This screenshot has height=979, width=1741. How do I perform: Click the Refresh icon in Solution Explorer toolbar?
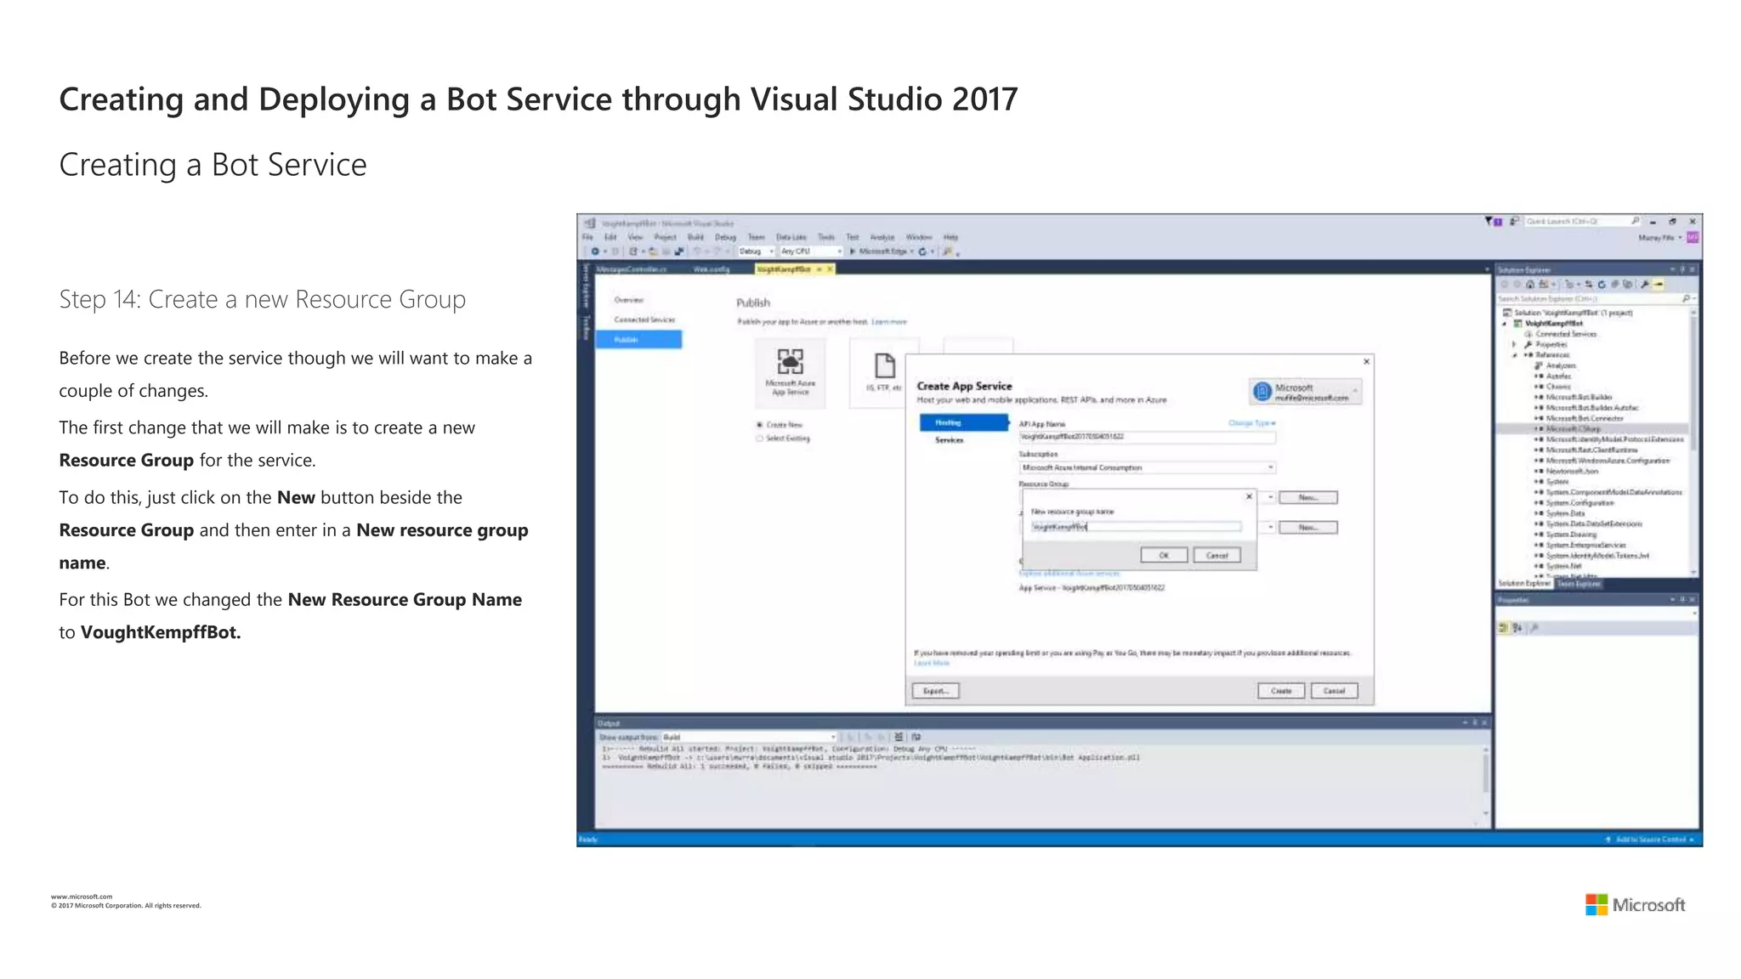(x=1602, y=285)
